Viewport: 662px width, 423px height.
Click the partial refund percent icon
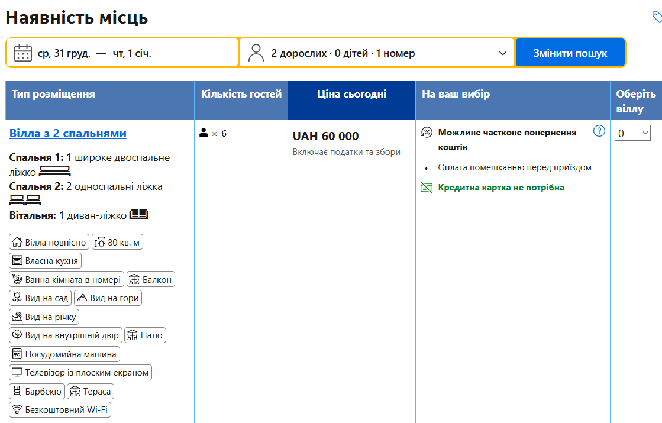pos(427,133)
